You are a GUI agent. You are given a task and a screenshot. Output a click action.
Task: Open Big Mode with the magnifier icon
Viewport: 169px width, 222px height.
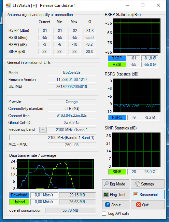coord(106,184)
